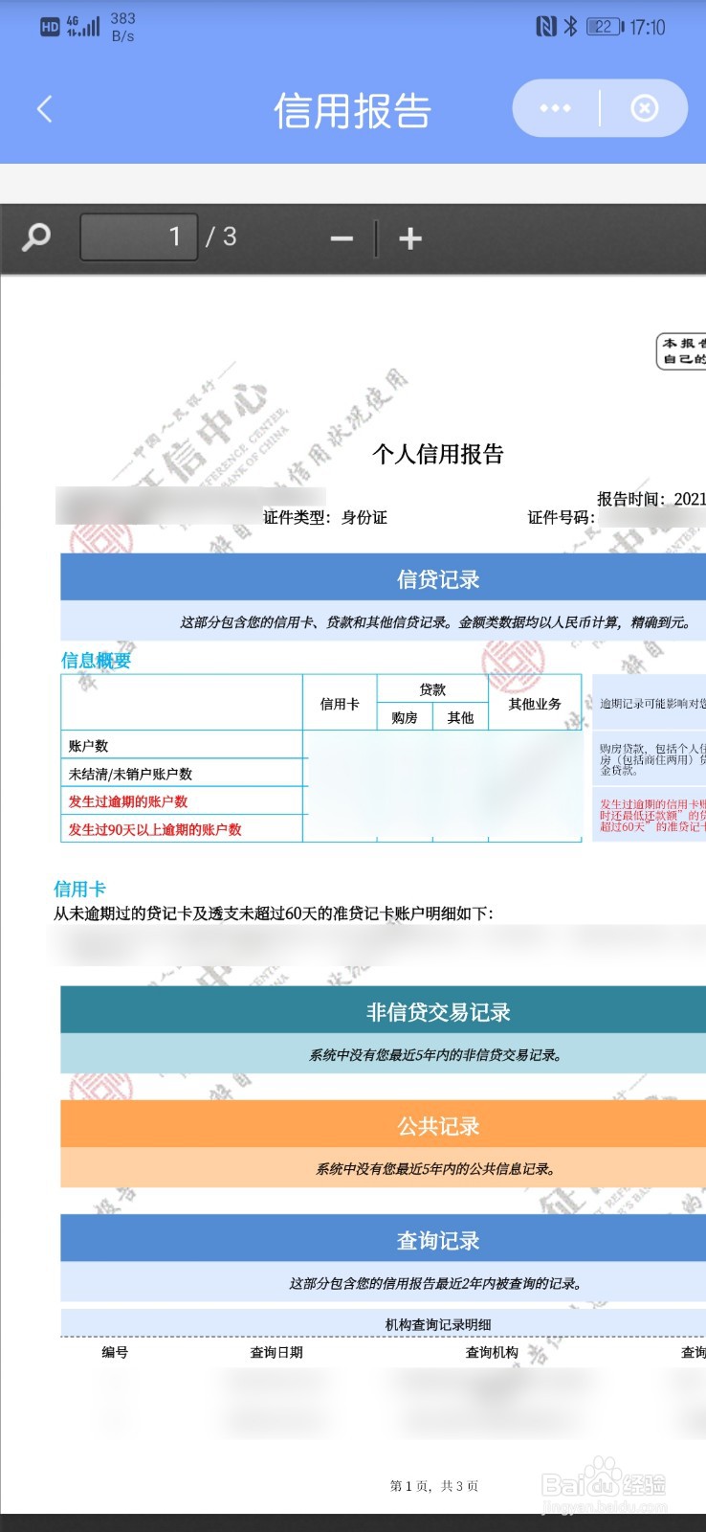Tap the Bluetooth status icon
The height and width of the screenshot is (1532, 706).
coord(570,27)
